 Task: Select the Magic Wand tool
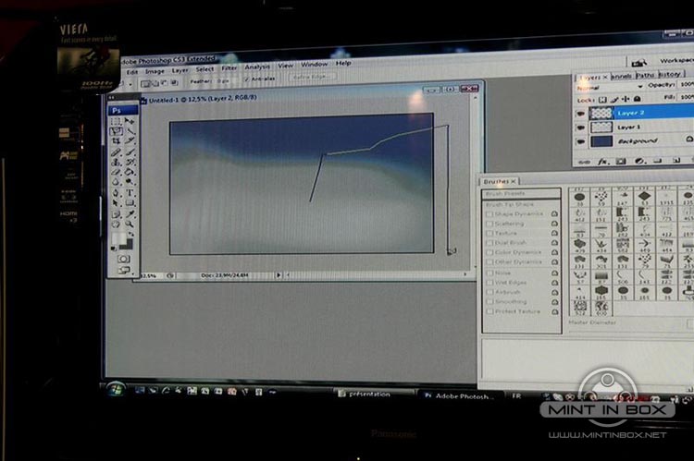[x=130, y=131]
